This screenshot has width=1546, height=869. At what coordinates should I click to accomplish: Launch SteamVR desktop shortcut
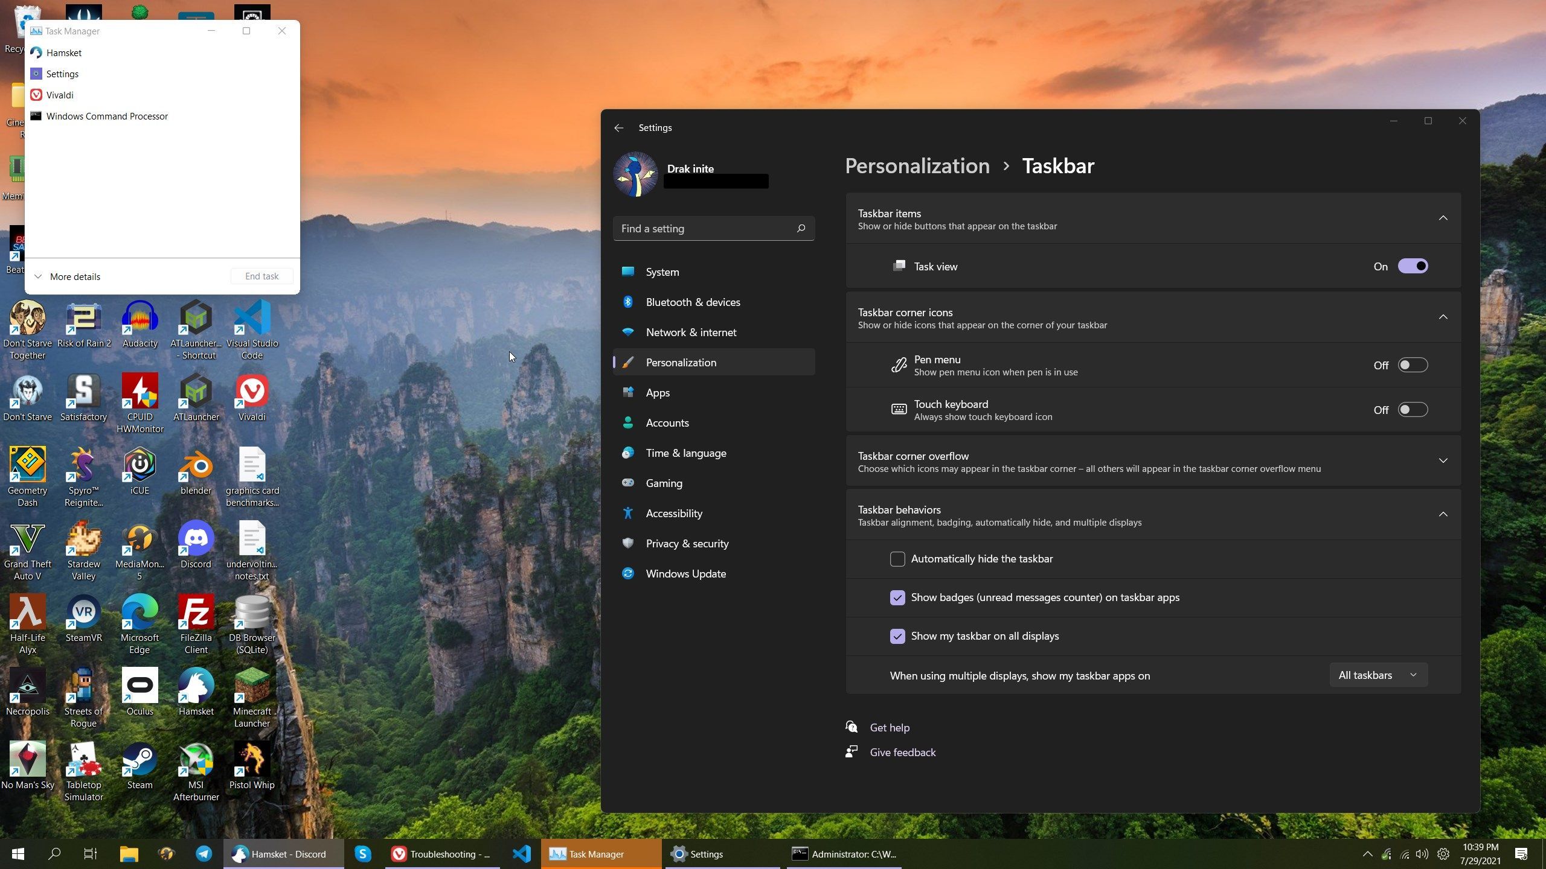pos(83,618)
